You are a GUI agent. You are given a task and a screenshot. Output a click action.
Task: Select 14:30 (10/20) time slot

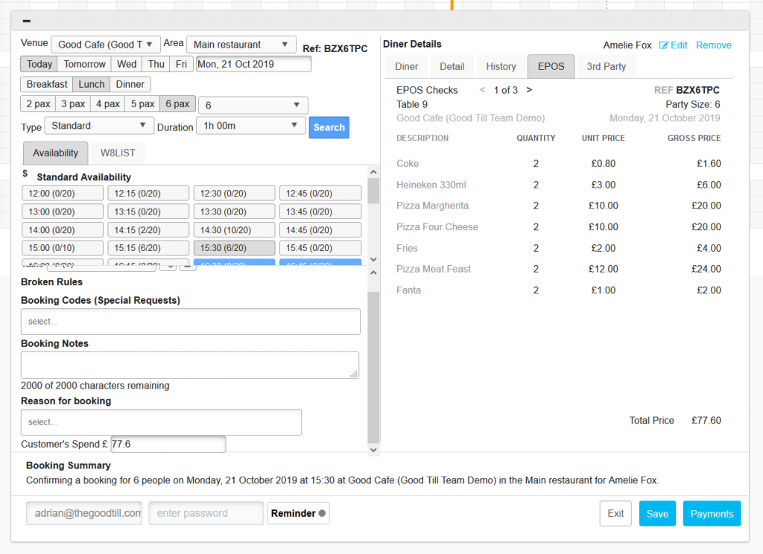click(x=234, y=229)
